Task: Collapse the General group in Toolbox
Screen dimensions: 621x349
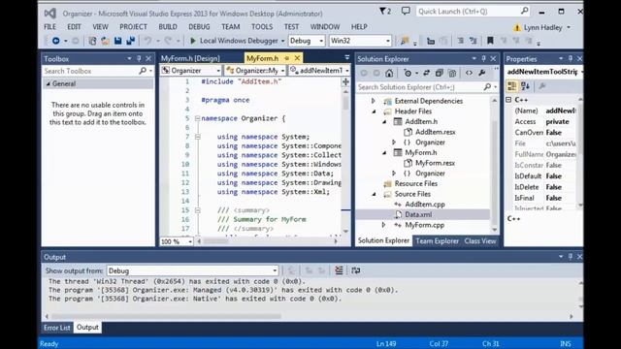Action: [49, 84]
